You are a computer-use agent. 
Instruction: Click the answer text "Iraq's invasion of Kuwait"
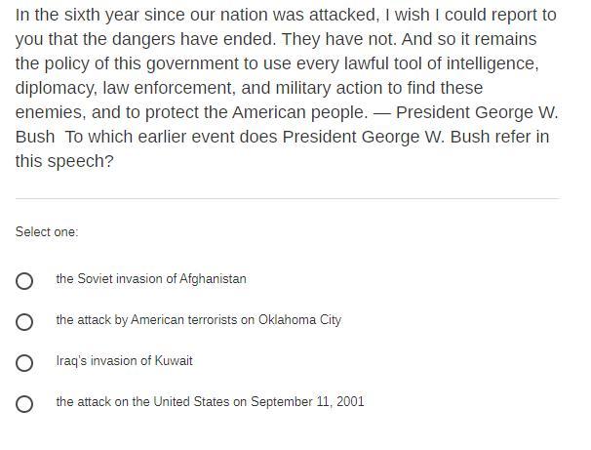point(124,361)
